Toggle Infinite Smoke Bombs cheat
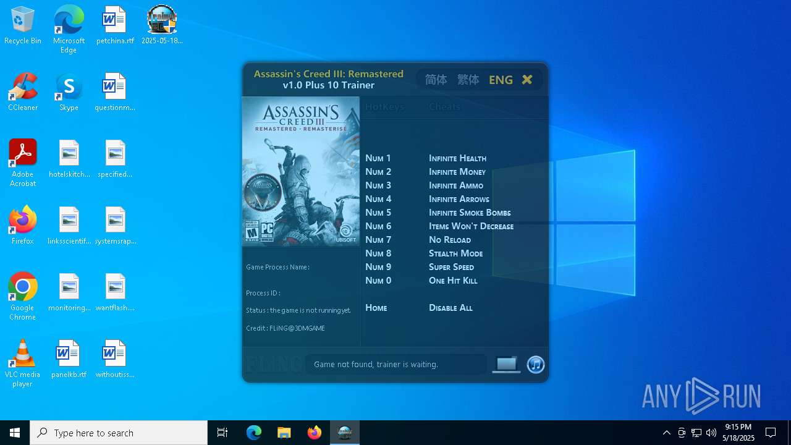The image size is (791, 445). point(470,213)
